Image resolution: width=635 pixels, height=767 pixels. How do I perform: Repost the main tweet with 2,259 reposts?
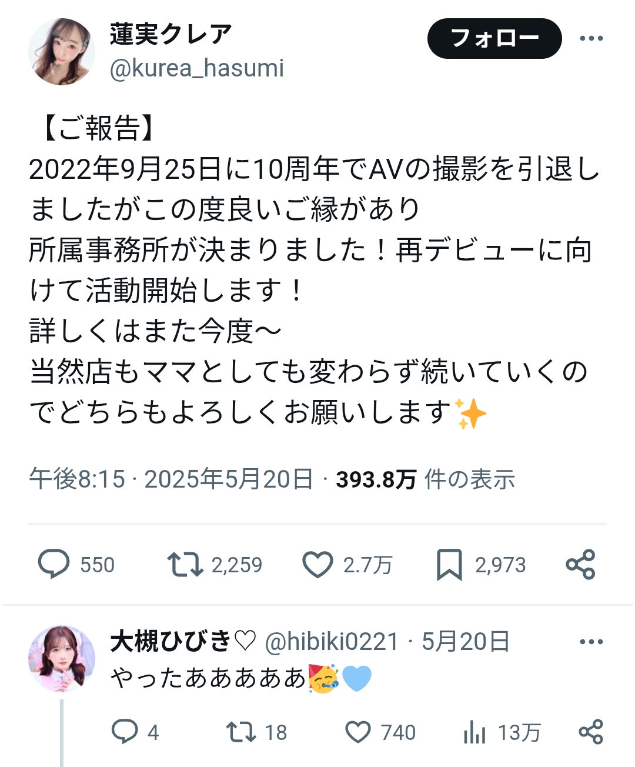tap(185, 565)
